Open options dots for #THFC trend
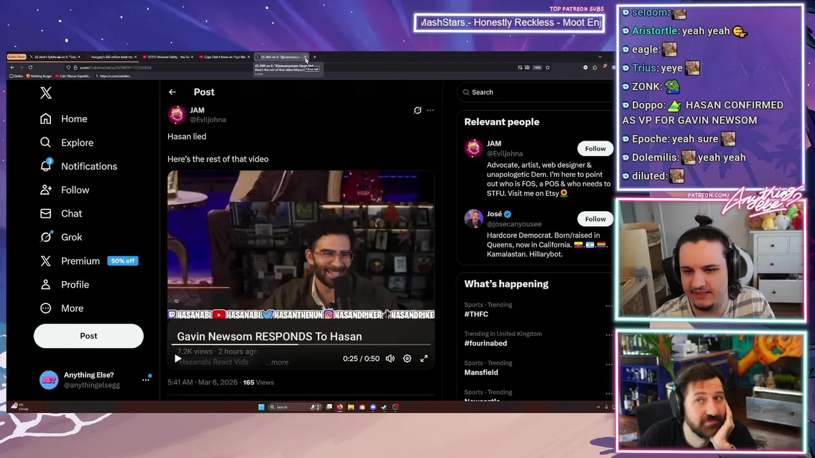 point(609,306)
